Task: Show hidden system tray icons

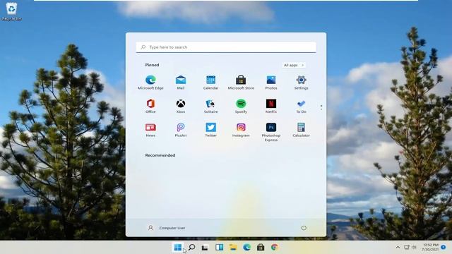Action: point(398,247)
